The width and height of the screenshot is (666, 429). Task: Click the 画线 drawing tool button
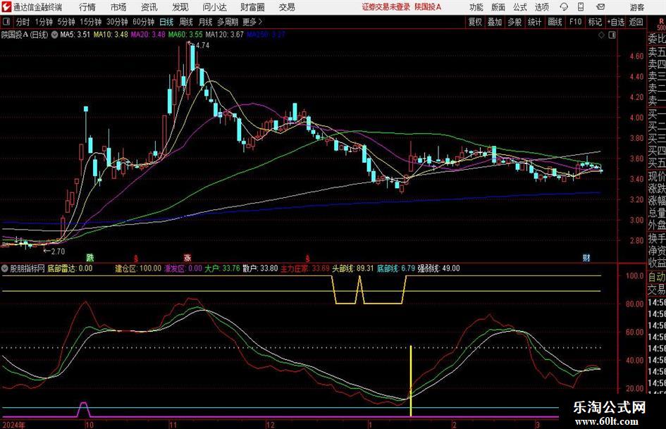555,22
